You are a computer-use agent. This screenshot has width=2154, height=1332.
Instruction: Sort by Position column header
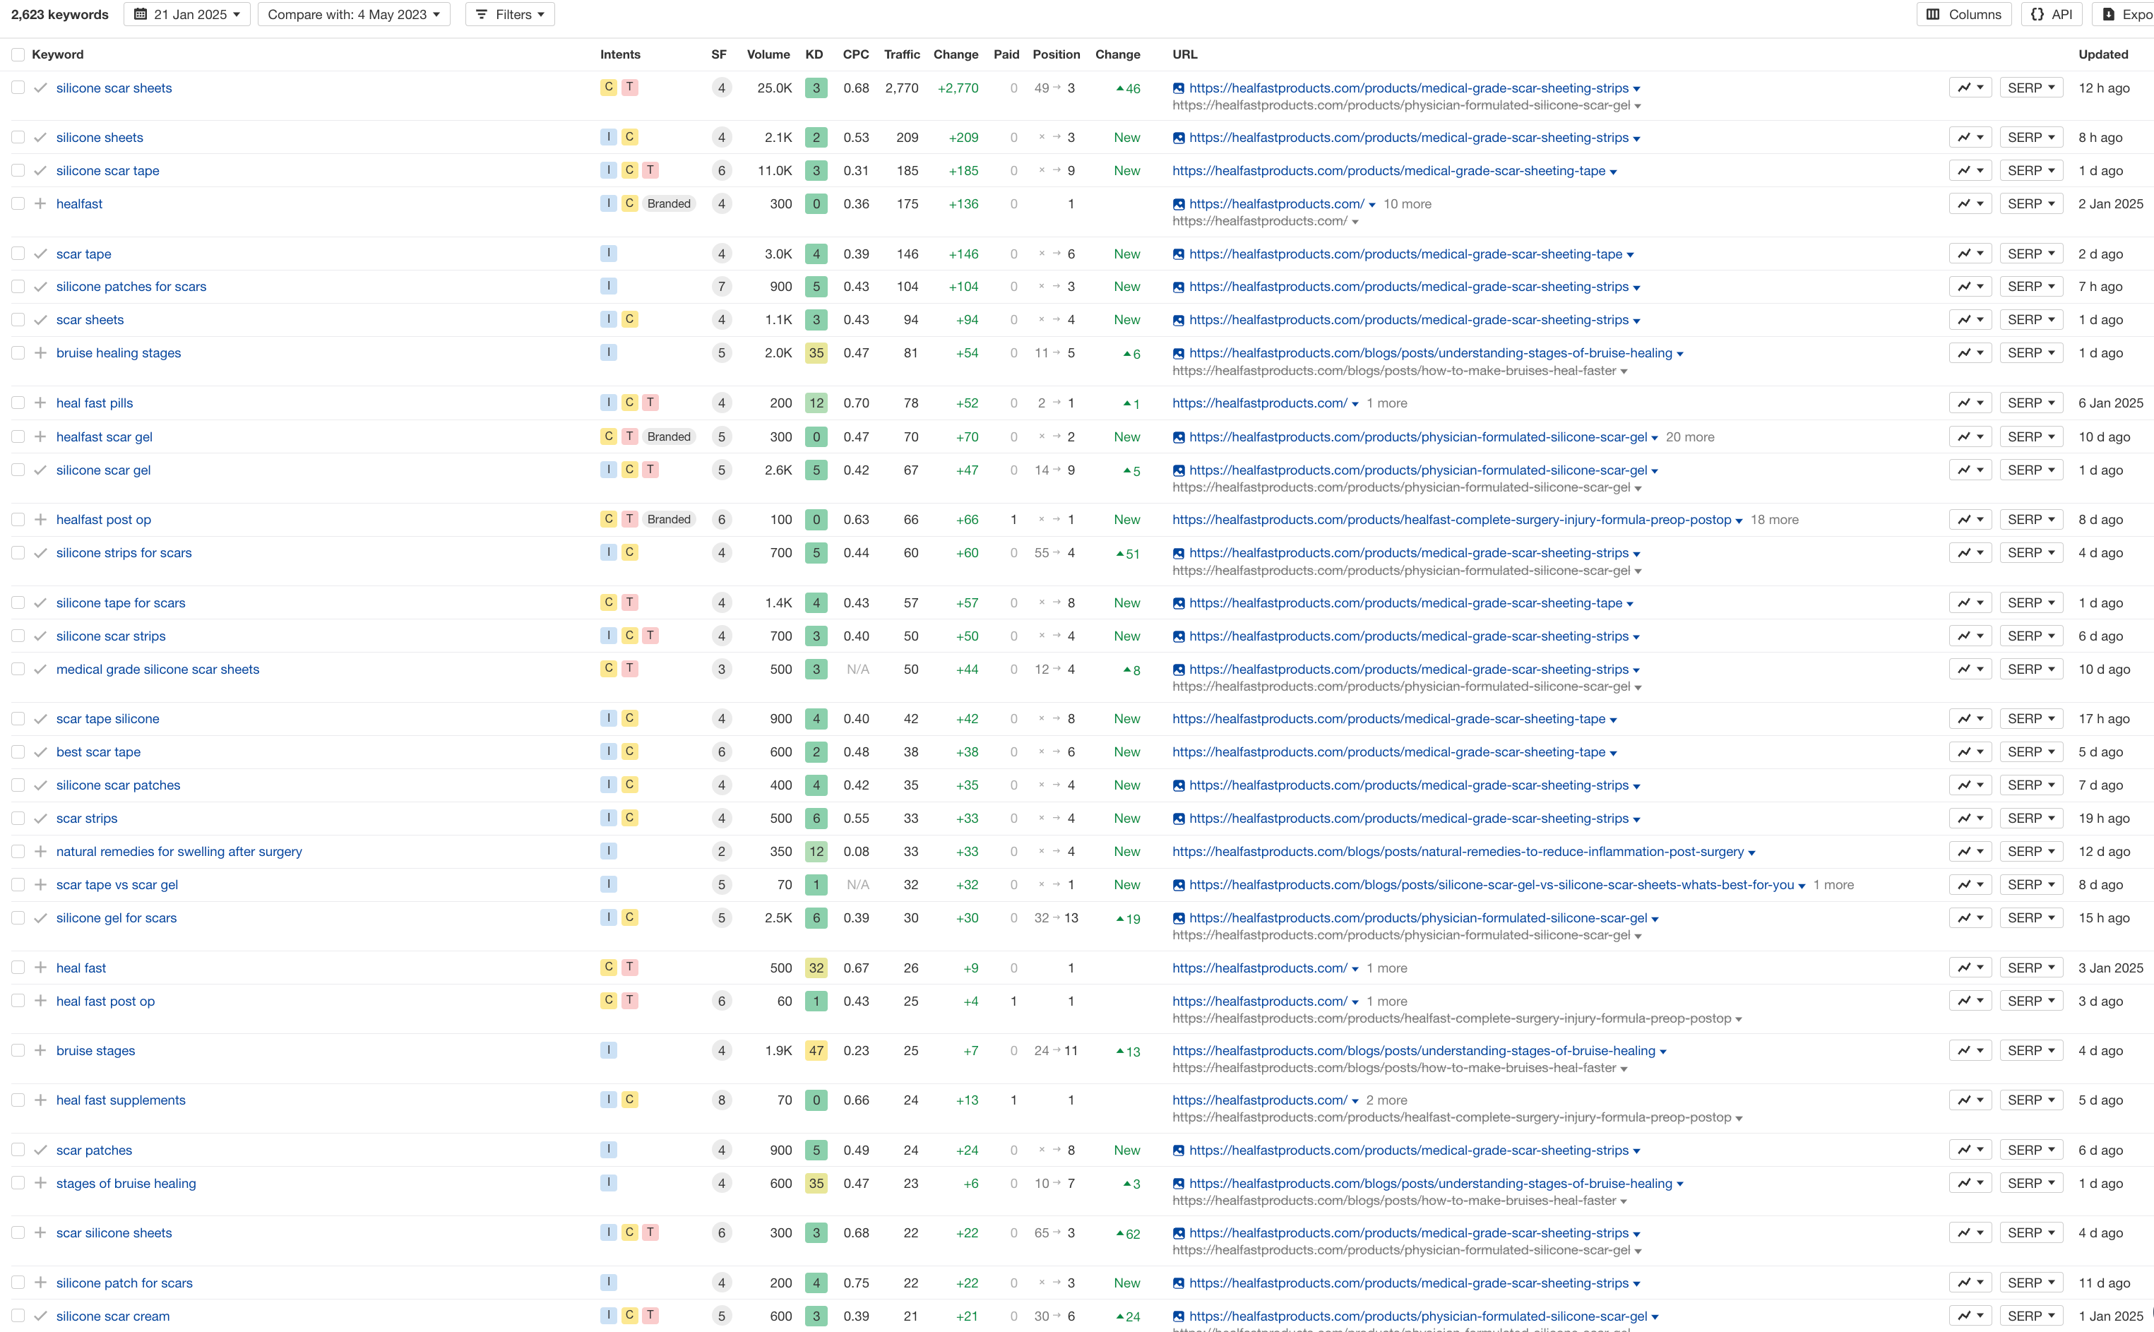coord(1057,54)
